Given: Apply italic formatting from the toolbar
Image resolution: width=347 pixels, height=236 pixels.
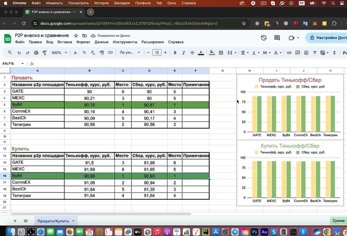Looking at the screenshot, I should click(184, 53).
